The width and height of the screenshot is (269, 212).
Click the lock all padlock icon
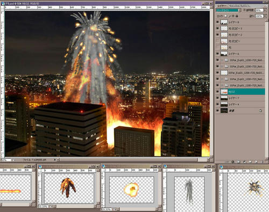(x=237, y=16)
